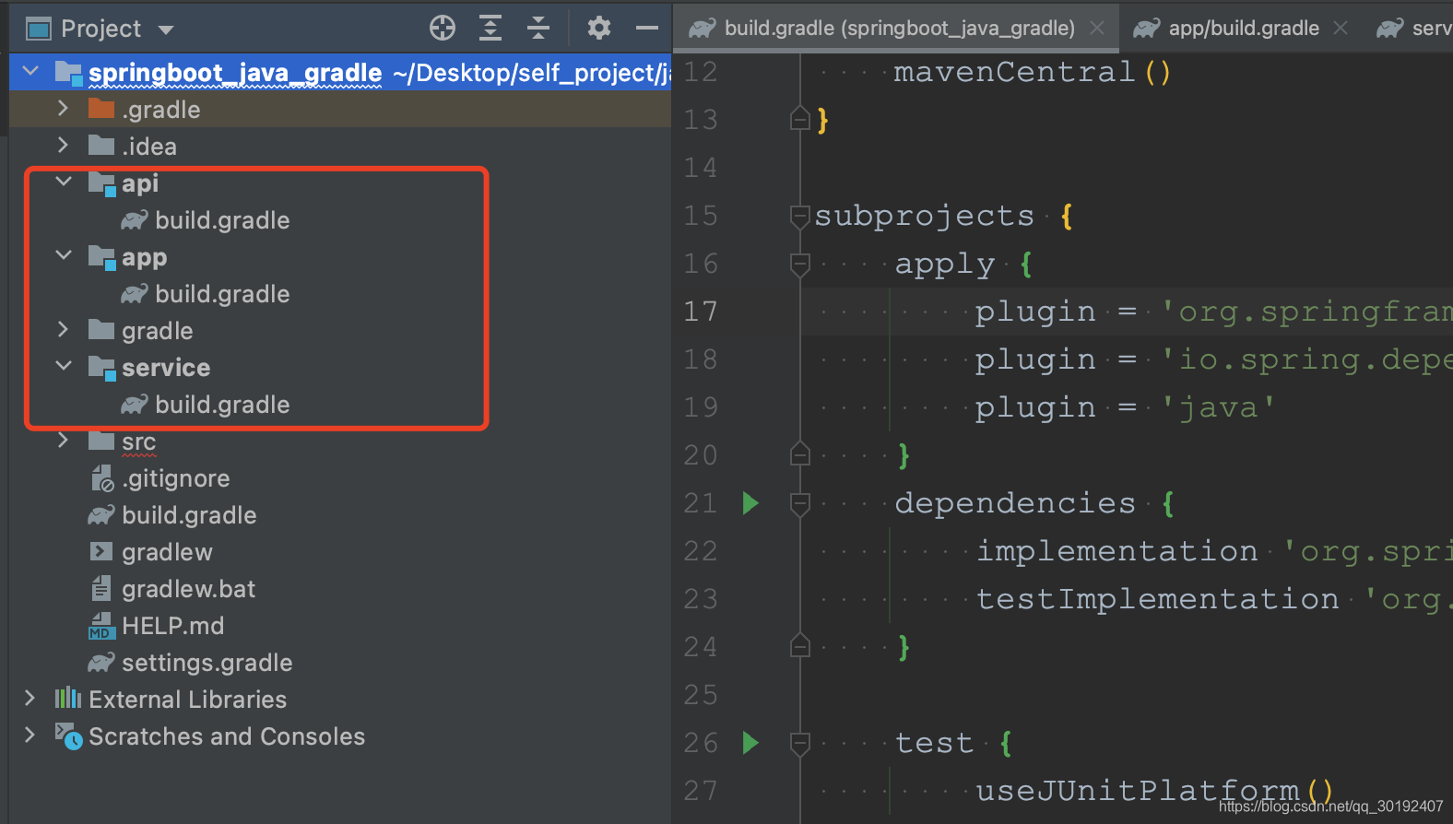1453x824 pixels.
Task: Select the .gitignore file
Action: (x=176, y=478)
